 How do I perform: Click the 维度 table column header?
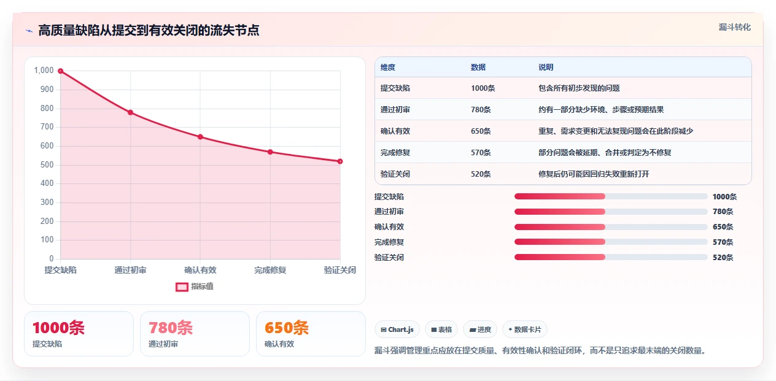pyautogui.click(x=388, y=67)
